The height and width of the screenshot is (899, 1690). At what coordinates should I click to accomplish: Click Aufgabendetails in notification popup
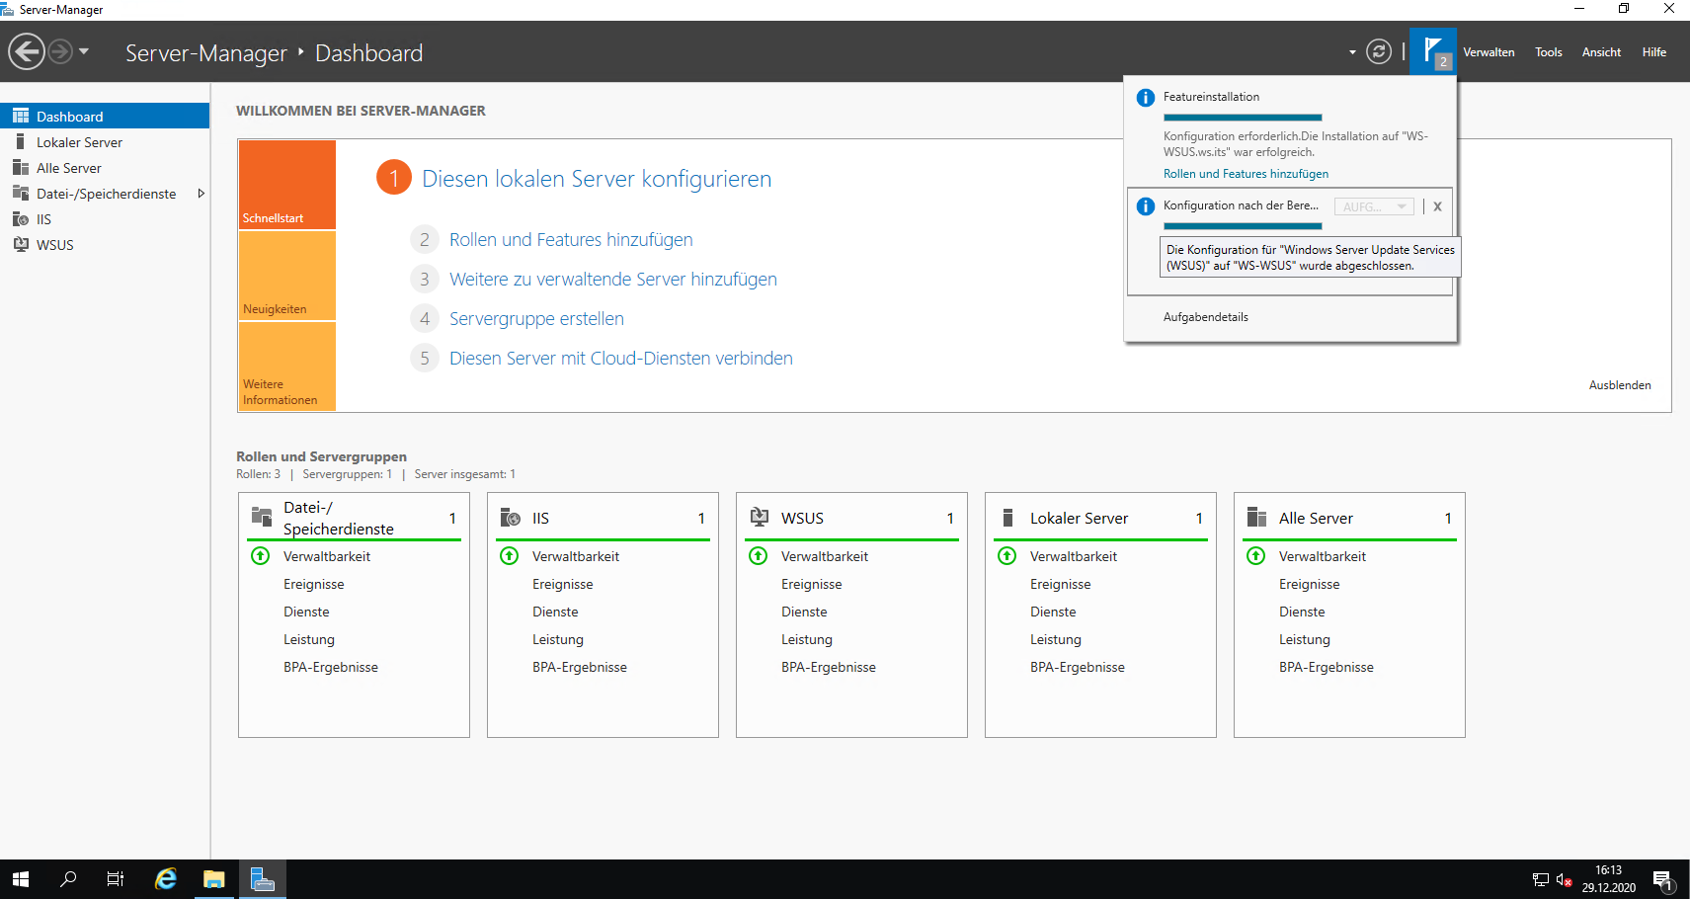[1205, 317]
